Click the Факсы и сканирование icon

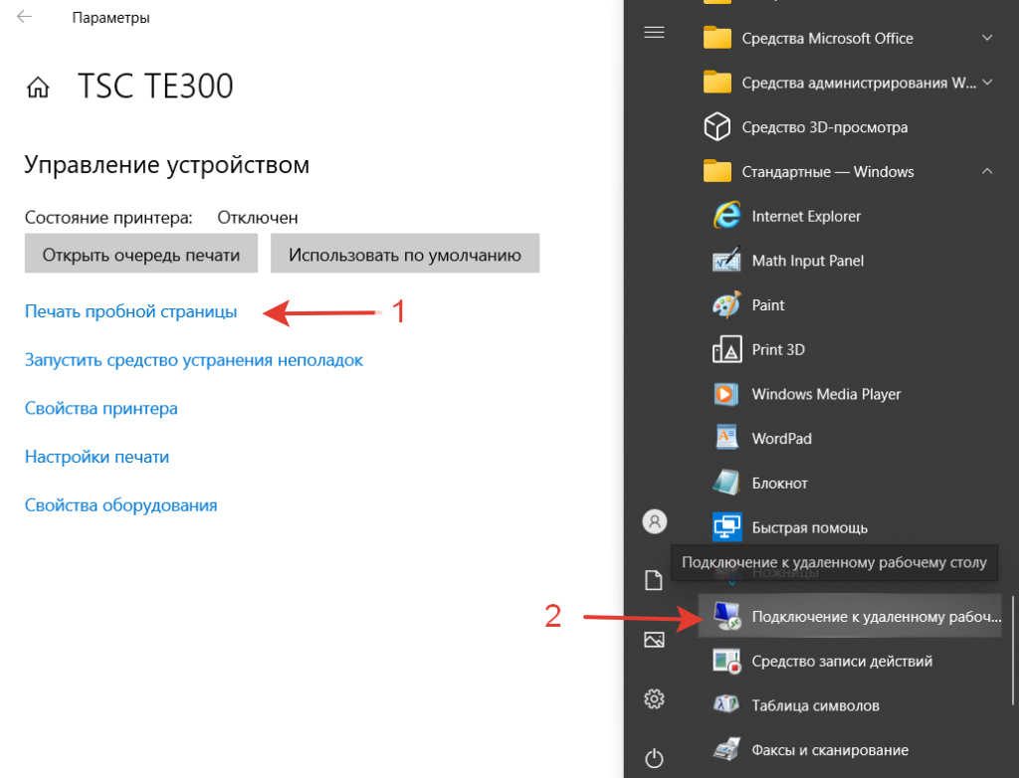point(726,749)
